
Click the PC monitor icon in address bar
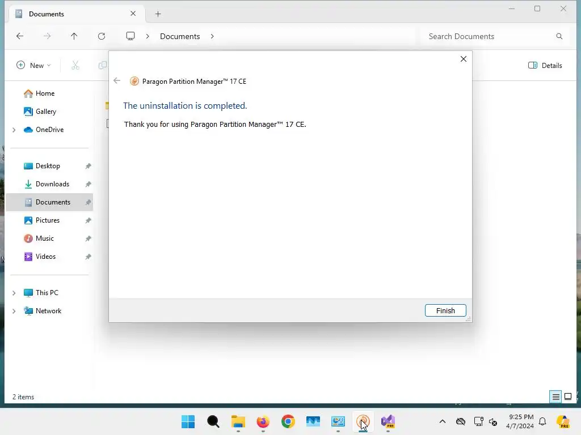coord(130,36)
